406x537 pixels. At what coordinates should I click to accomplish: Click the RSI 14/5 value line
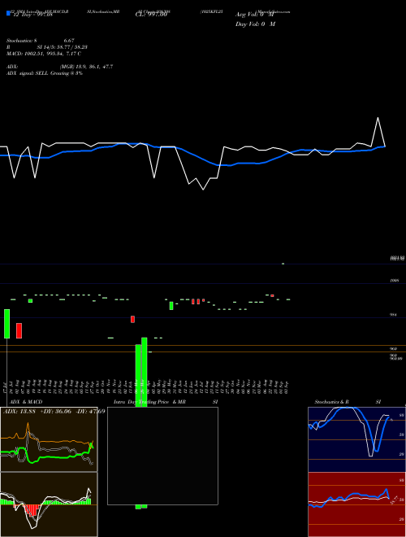pyautogui.click(x=46, y=47)
